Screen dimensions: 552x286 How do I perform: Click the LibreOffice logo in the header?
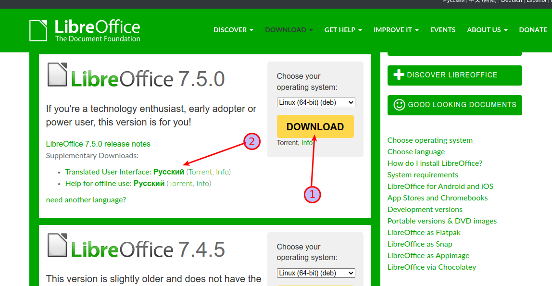[x=85, y=31]
